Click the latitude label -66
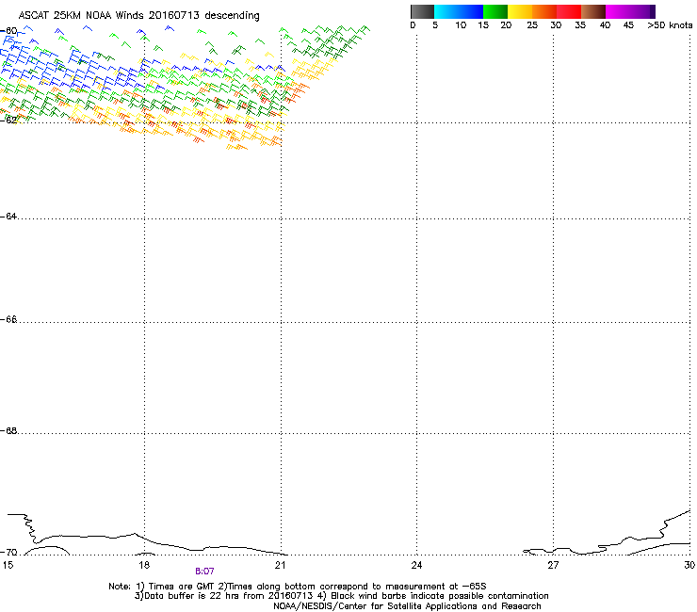The image size is (697, 612). click(8, 319)
